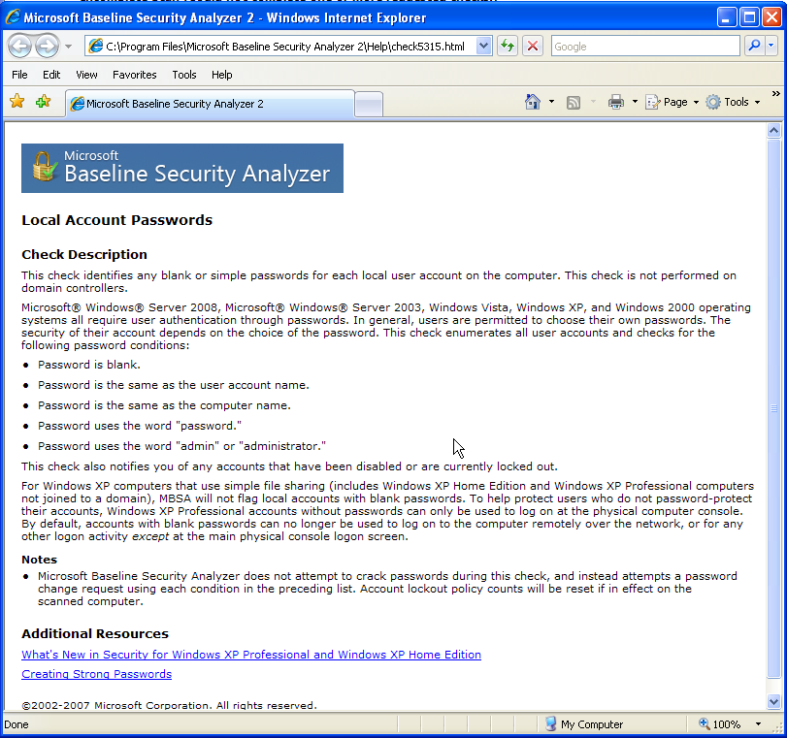Click the Internet Explorer title bar icon
Screen dimensions: 787x738
pos(13,17)
